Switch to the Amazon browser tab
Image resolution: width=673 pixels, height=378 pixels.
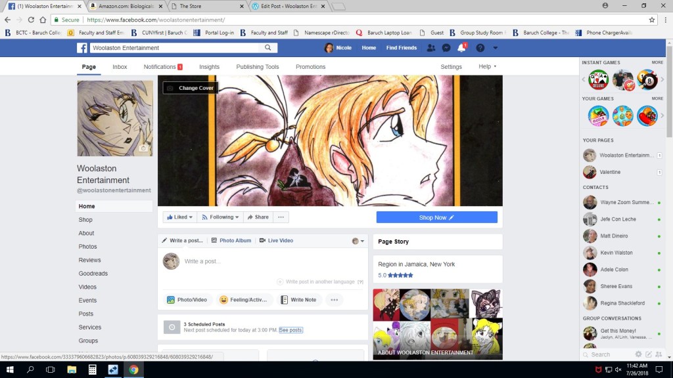pos(126,6)
